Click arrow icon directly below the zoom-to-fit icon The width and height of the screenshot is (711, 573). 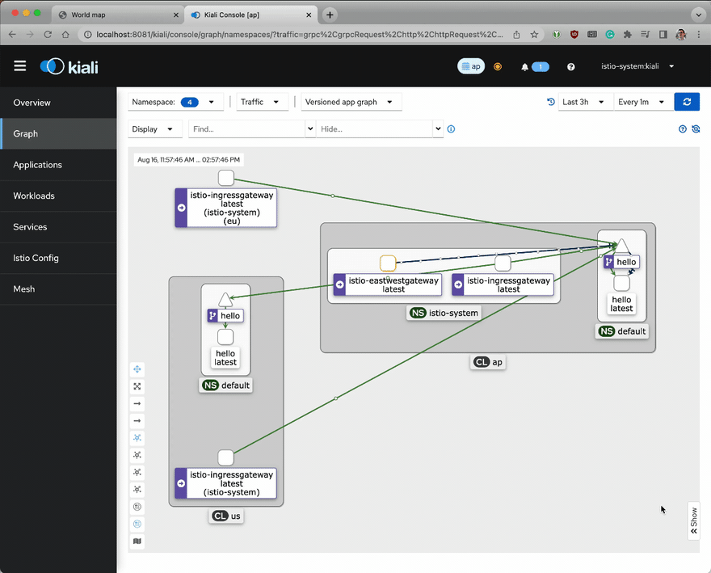tap(137, 404)
